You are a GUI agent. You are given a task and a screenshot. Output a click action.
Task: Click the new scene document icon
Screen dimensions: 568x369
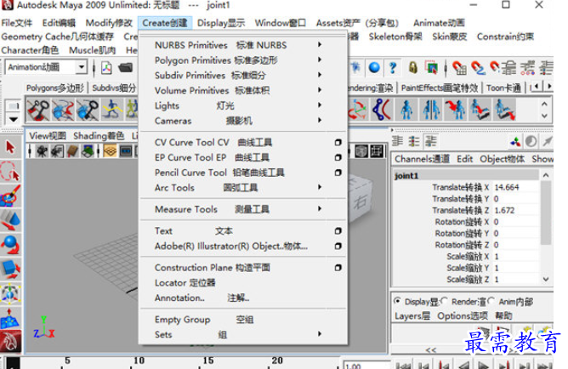(x=106, y=68)
